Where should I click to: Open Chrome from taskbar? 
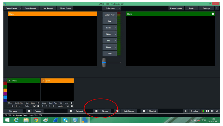point(36,120)
